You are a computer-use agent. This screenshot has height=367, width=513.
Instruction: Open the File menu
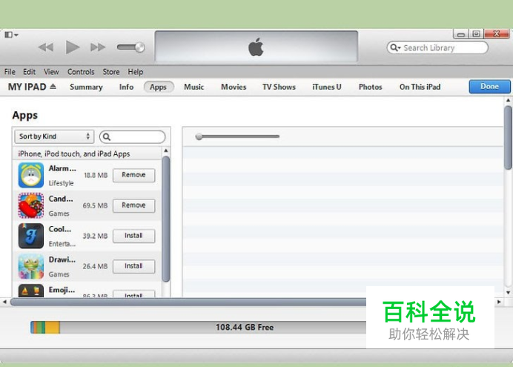tap(10, 72)
